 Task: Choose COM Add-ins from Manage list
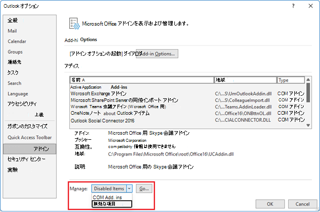(x=112, y=197)
